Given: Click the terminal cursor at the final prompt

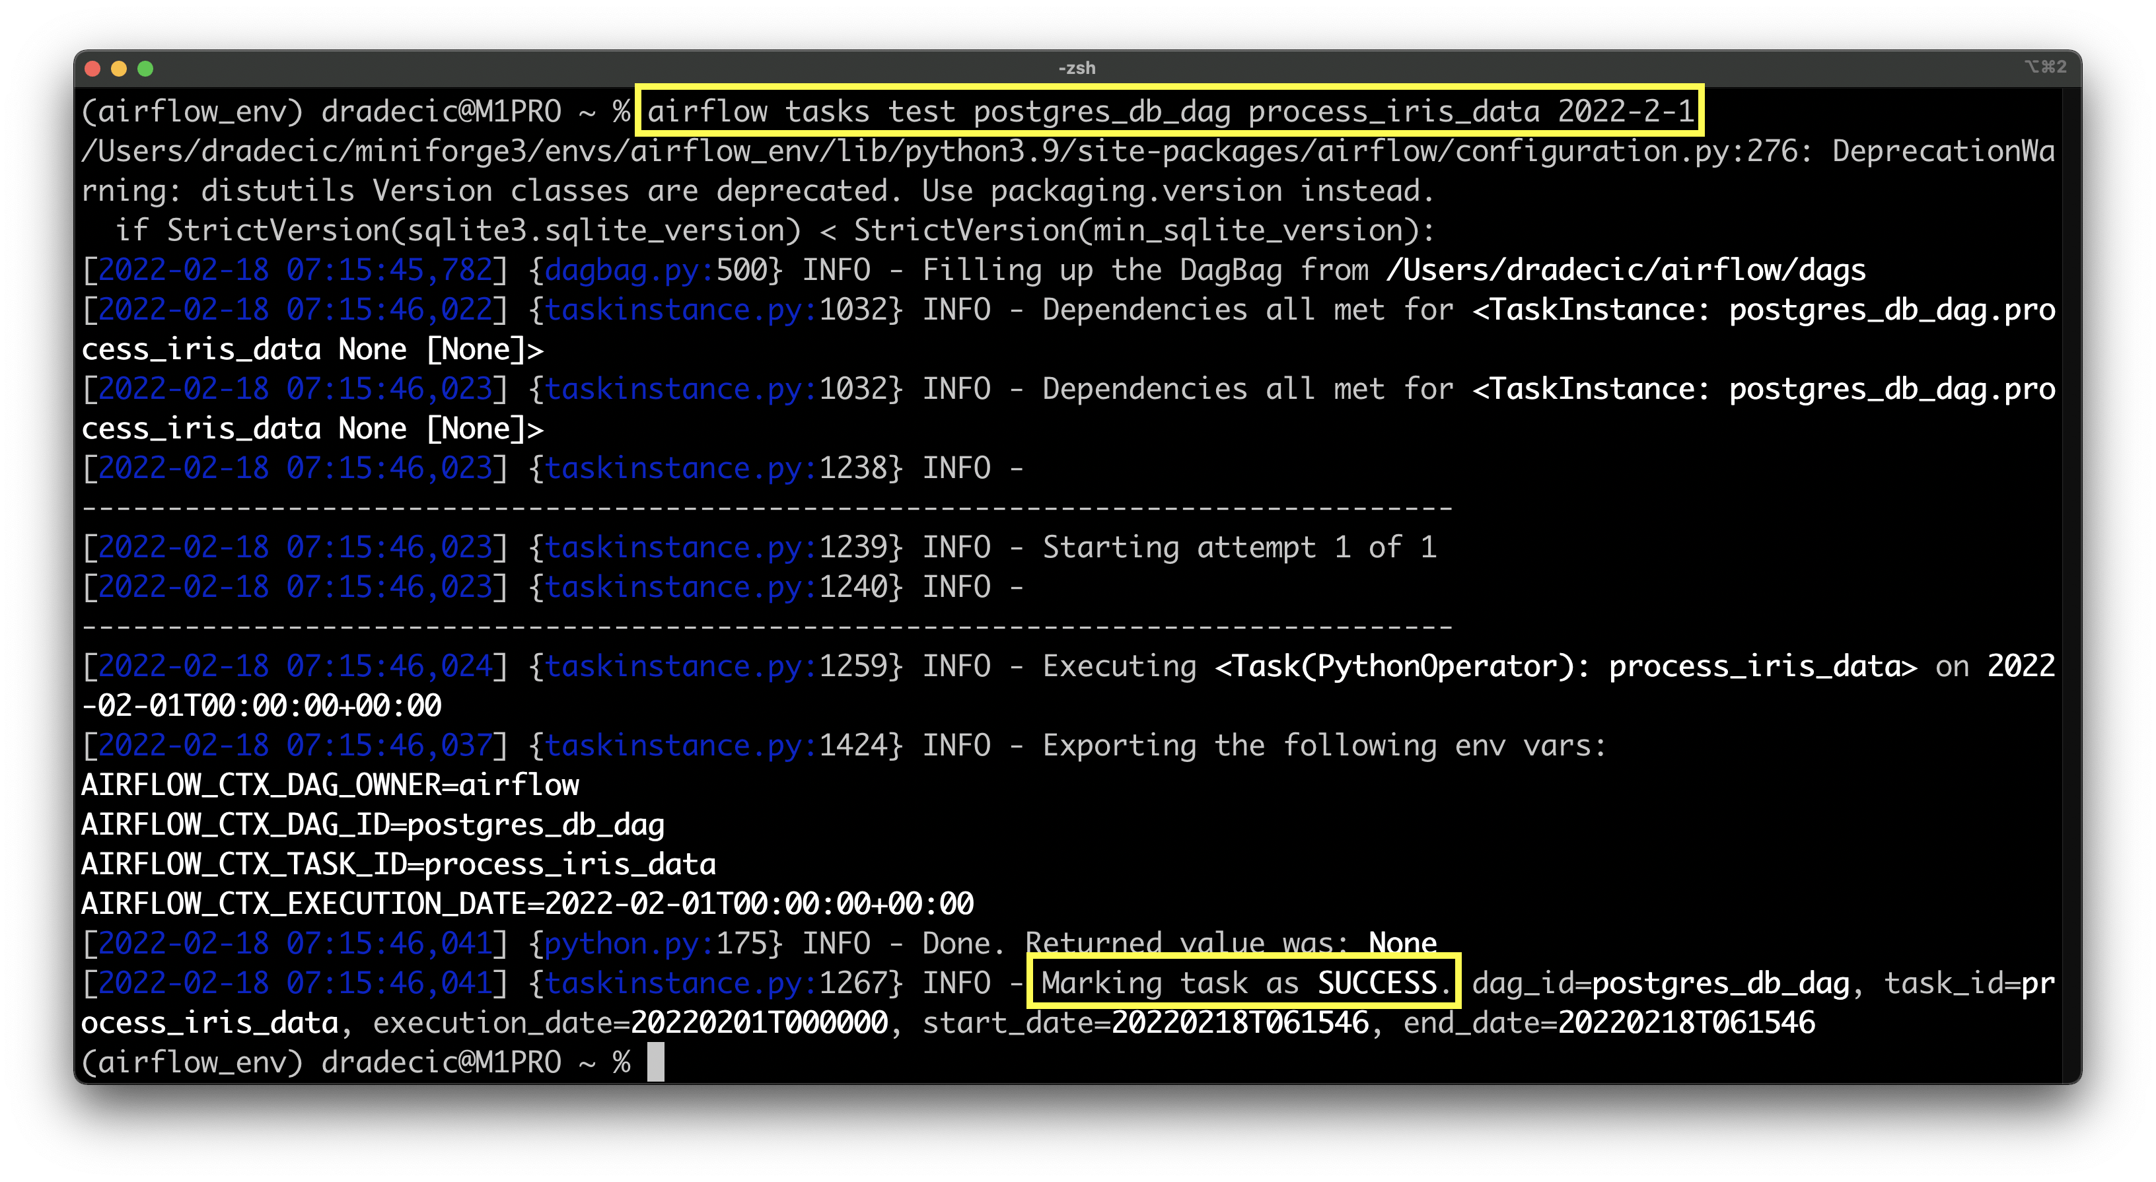Looking at the screenshot, I should pos(655,1062).
